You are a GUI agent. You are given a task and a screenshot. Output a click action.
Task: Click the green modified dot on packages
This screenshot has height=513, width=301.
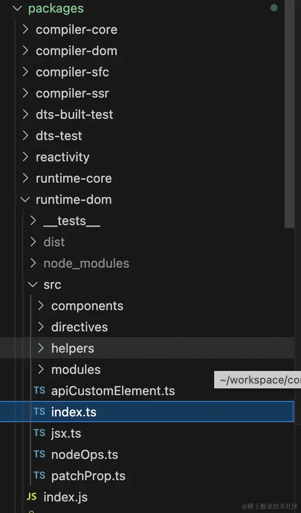click(274, 8)
